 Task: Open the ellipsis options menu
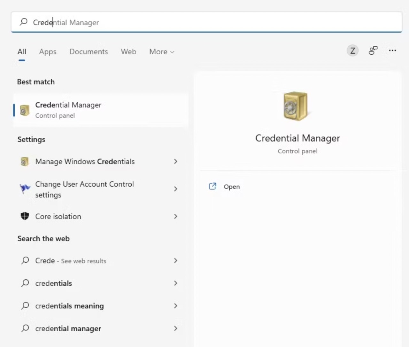pos(392,50)
